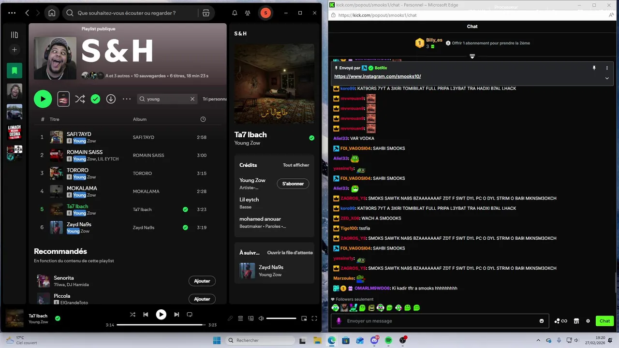Open Tri personnalisé sort dropdown

pos(214,99)
